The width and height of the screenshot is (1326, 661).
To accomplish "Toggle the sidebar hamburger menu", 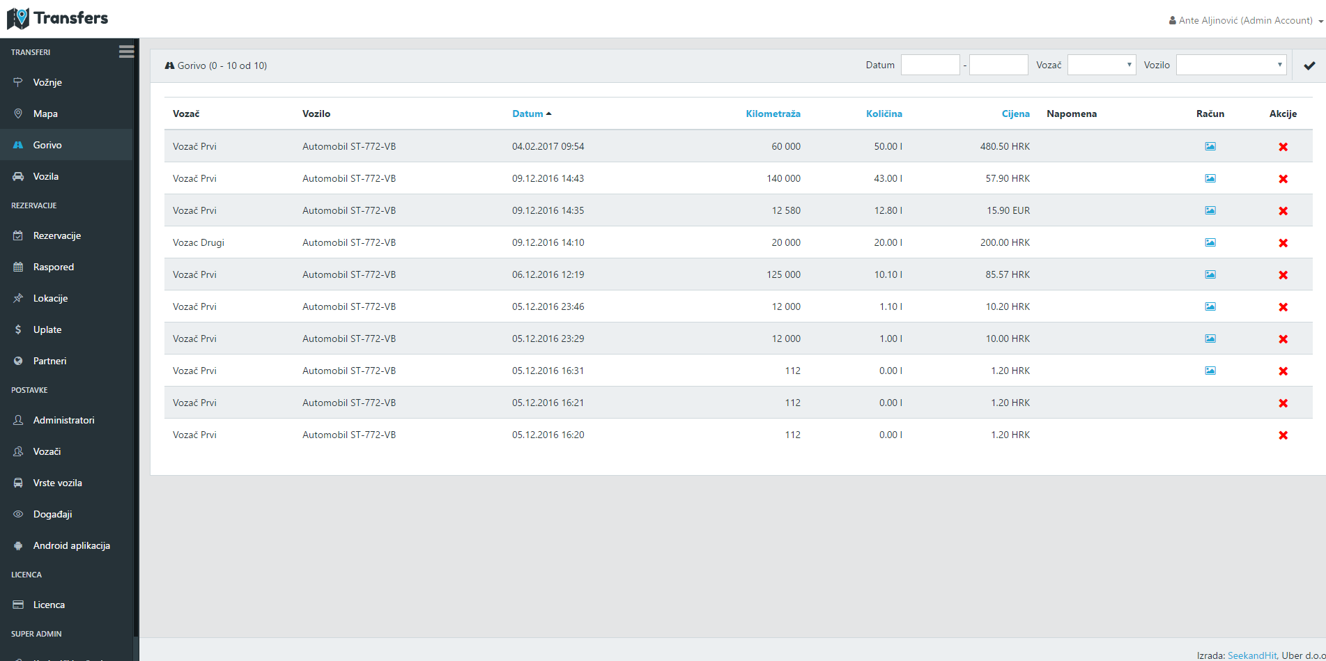I will (x=126, y=52).
